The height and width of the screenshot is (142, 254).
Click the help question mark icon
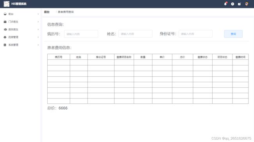pyautogui.click(x=233, y=4)
